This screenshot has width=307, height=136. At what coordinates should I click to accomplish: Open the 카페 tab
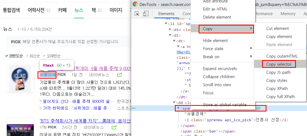coord(62,10)
